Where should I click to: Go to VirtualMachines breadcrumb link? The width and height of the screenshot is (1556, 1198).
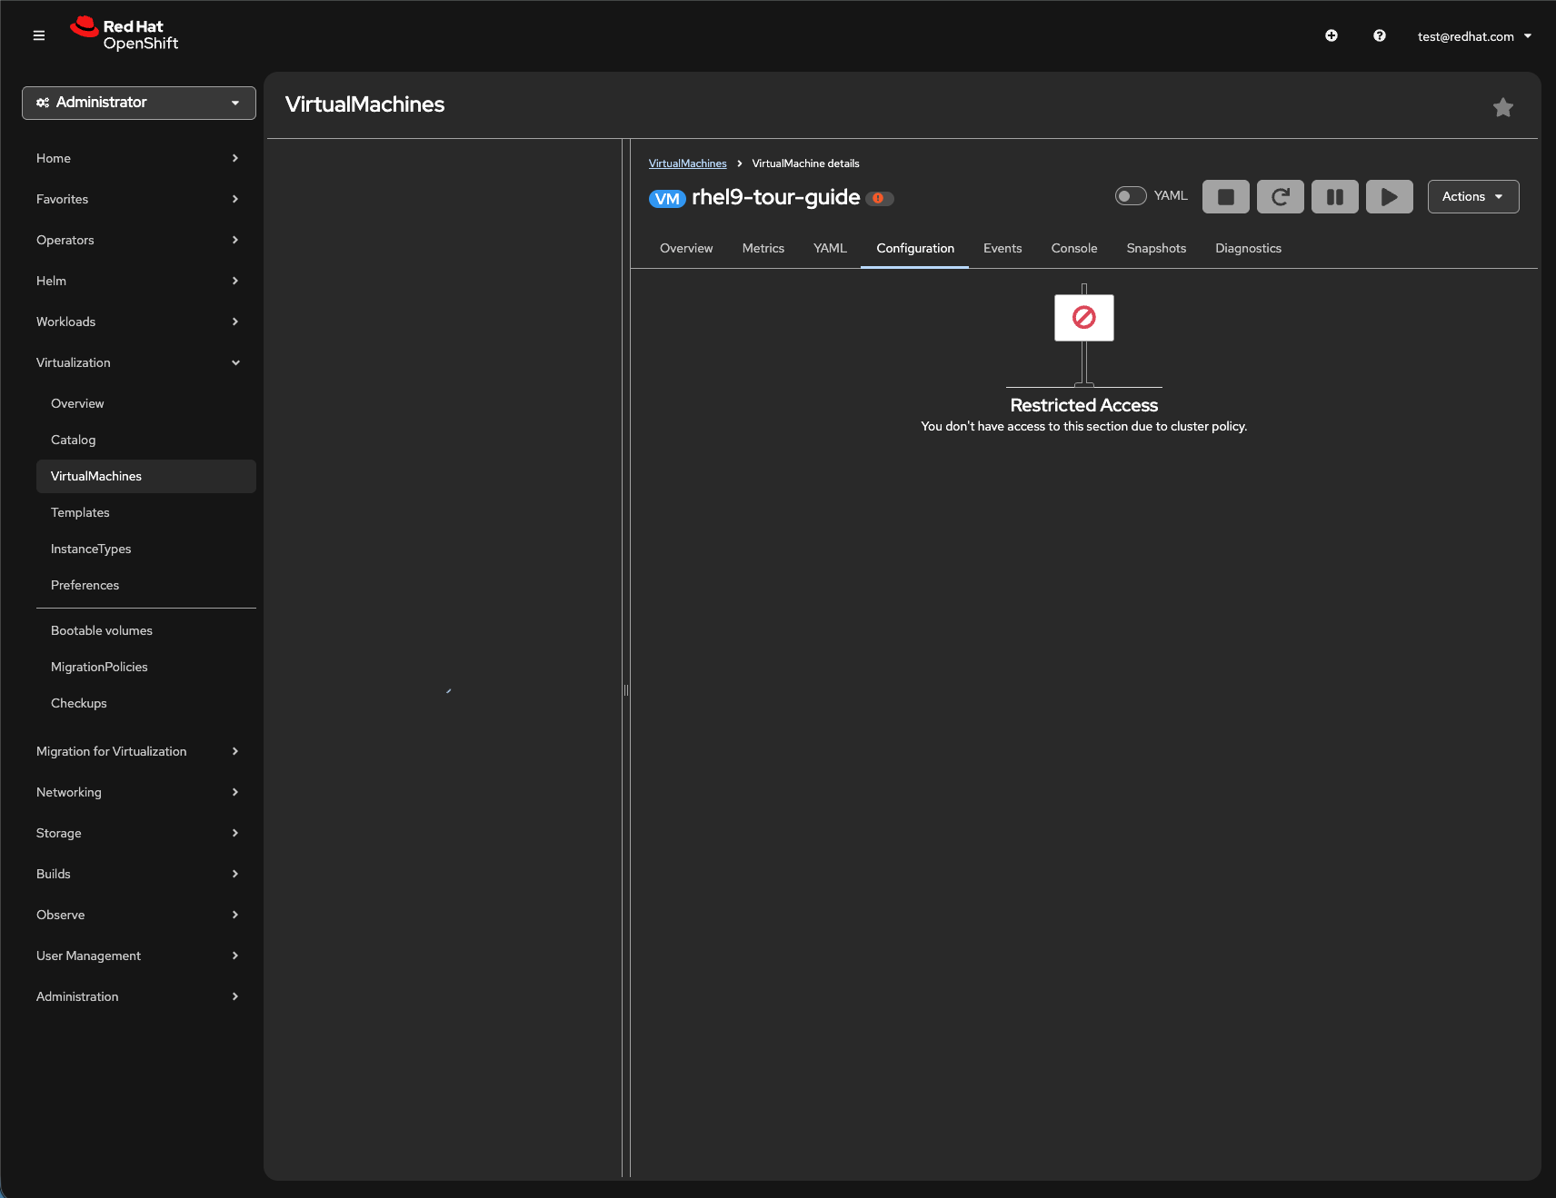(688, 163)
